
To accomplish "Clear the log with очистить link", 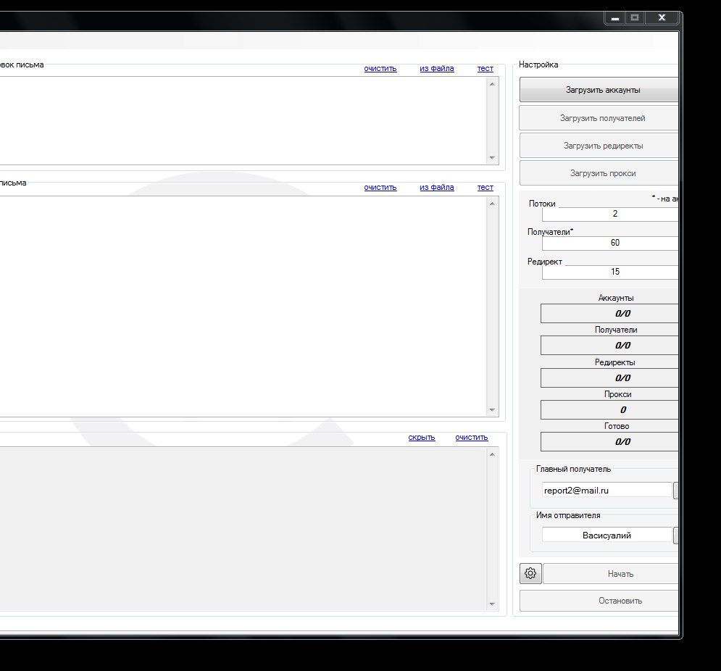I will (472, 438).
